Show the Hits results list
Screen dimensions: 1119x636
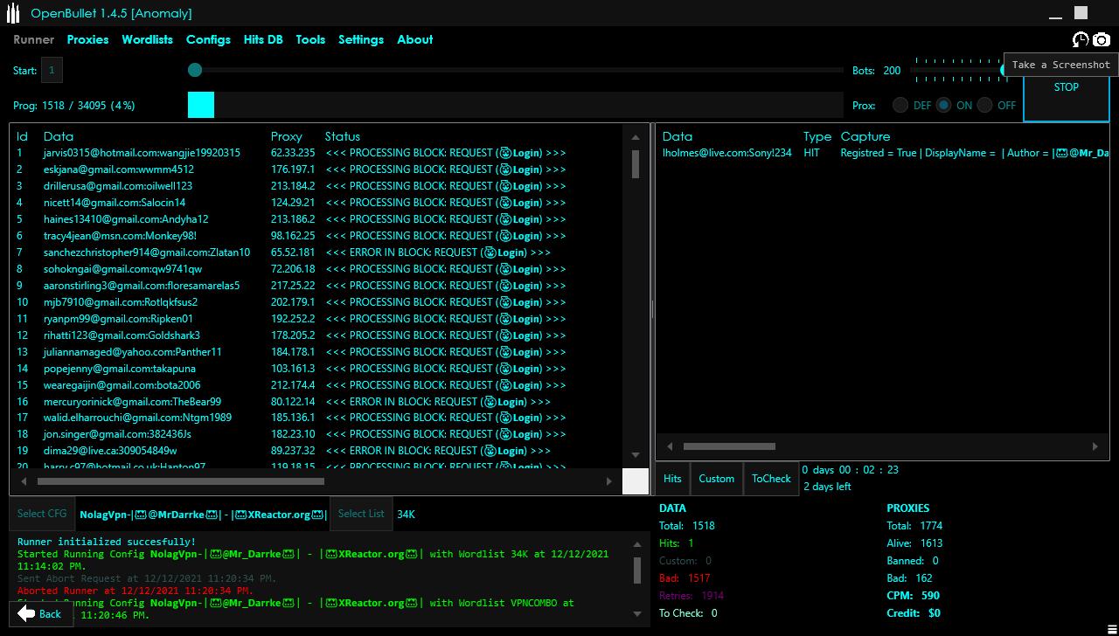[x=672, y=479]
